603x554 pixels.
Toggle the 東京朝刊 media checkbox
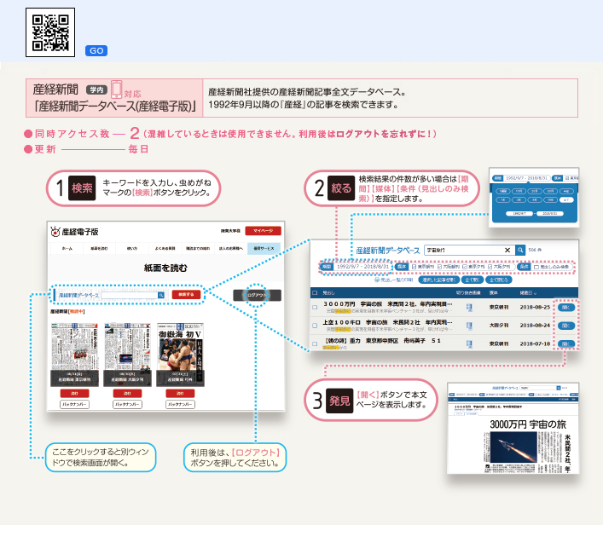click(x=414, y=267)
